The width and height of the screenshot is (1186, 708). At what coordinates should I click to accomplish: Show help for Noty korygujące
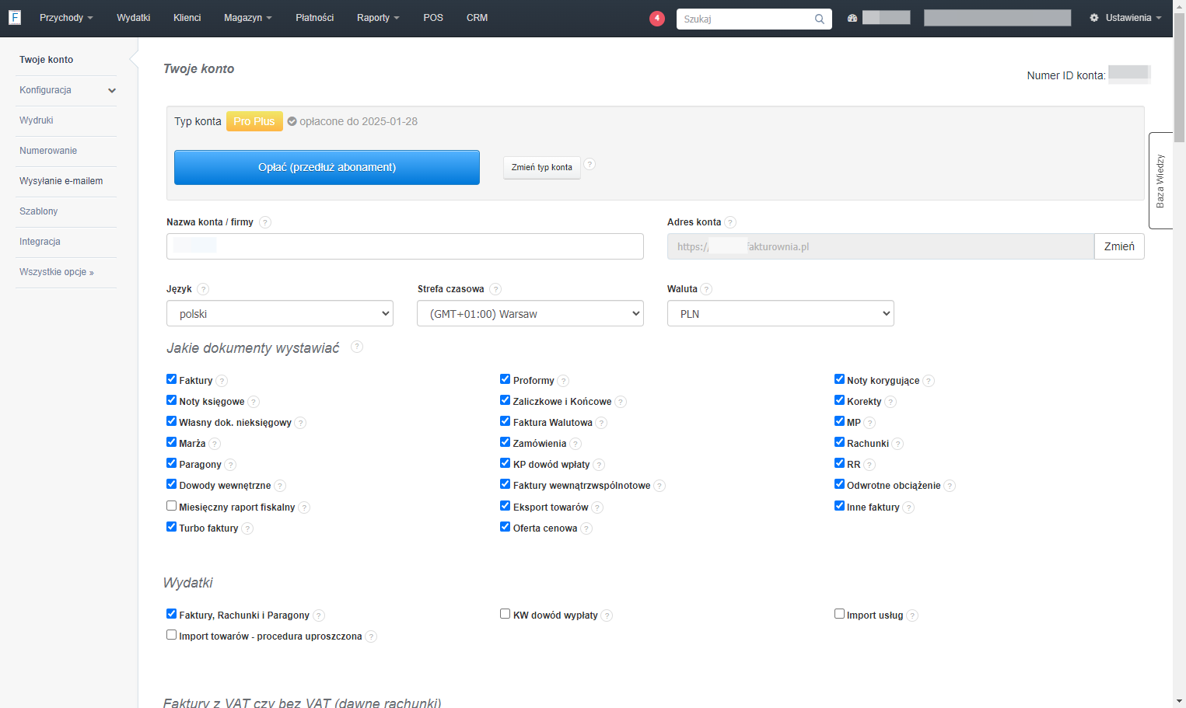click(929, 381)
